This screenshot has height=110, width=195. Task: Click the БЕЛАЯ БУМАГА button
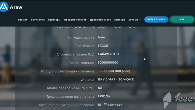[156, 20]
